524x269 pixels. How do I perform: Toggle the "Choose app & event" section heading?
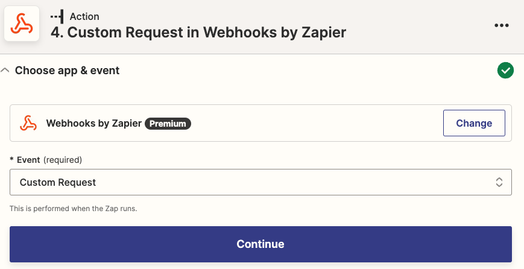click(x=67, y=71)
